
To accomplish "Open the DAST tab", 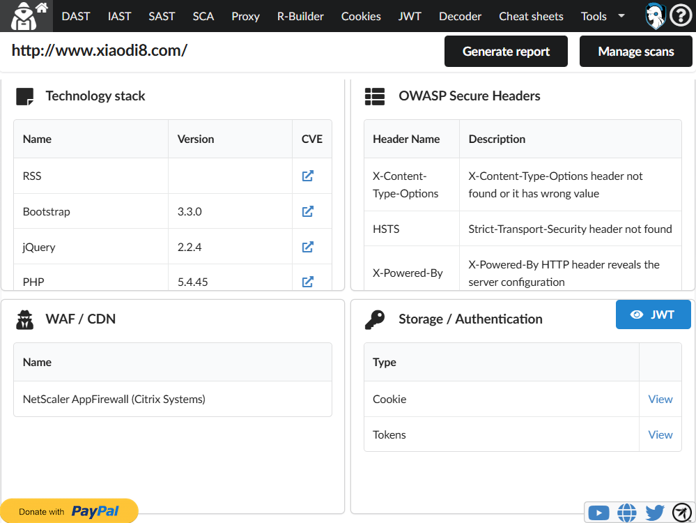I will [x=76, y=17].
